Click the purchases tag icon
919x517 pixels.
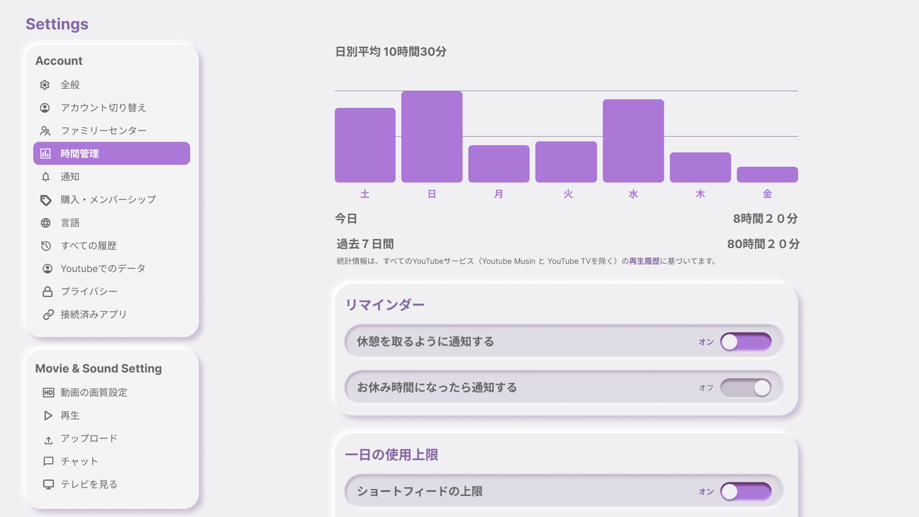coord(45,200)
